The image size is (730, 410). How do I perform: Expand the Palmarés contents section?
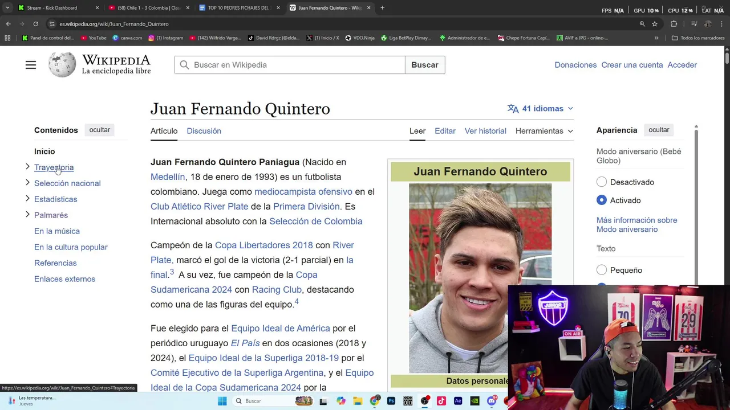pos(27,215)
